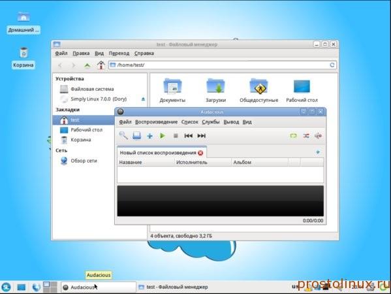The width and height of the screenshot is (391, 294).
Task: Toggle shuffle mode in Audacious toolbar
Action: pyautogui.click(x=306, y=136)
